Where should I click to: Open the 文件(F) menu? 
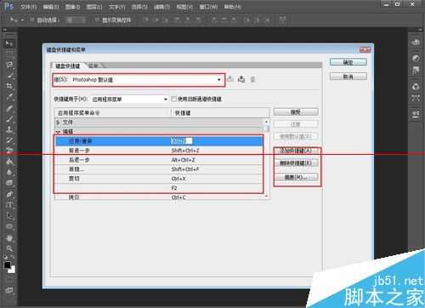click(28, 7)
